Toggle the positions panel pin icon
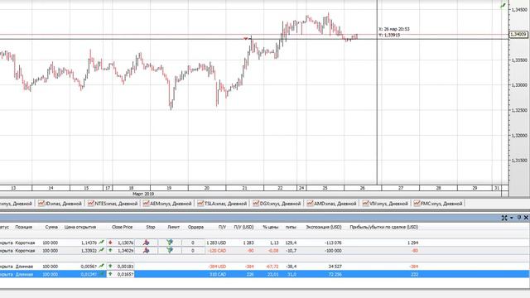 coord(519,218)
